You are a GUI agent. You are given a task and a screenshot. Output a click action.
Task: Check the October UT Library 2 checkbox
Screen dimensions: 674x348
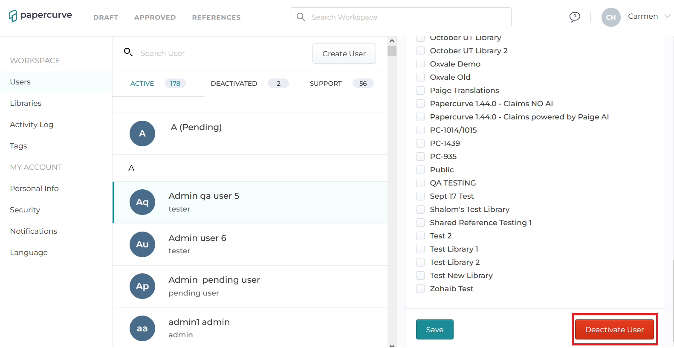coord(420,51)
